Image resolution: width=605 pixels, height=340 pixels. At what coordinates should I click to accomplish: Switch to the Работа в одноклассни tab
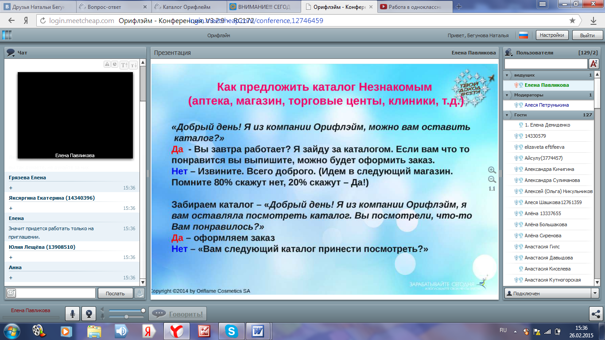(416, 7)
